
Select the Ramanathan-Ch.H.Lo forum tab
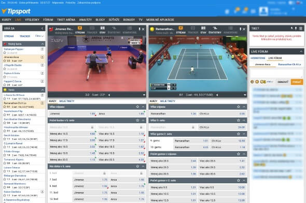289,64
